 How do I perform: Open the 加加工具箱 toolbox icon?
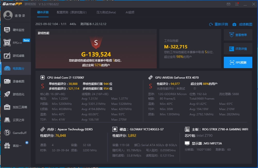(x=7, y=107)
